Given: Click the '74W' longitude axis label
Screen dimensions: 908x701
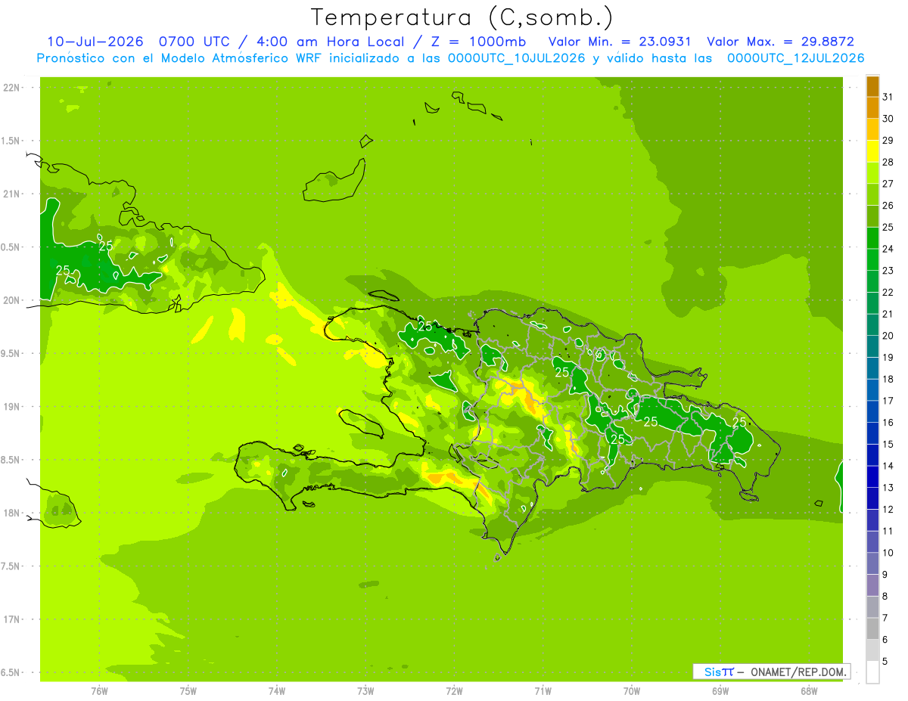Looking at the screenshot, I should (x=277, y=690).
